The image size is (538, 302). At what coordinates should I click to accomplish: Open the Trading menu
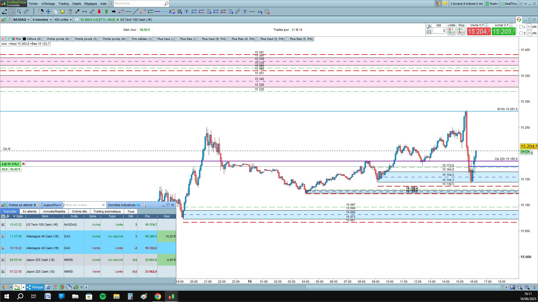pyautogui.click(x=63, y=4)
